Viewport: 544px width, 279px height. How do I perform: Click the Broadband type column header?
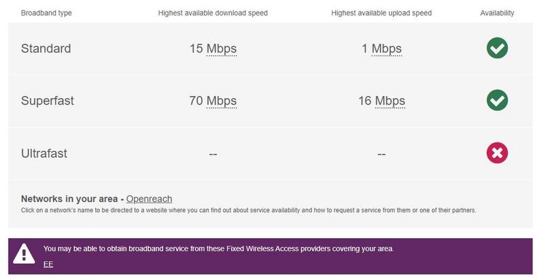46,13
